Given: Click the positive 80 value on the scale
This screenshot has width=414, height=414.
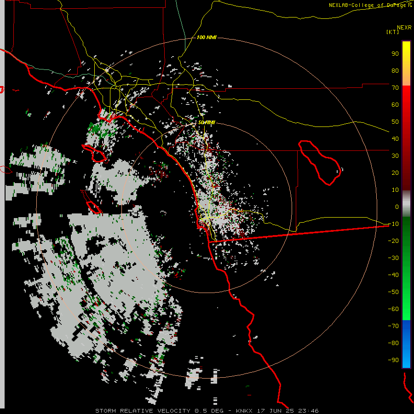Looking at the screenshot, I should pos(395,70).
